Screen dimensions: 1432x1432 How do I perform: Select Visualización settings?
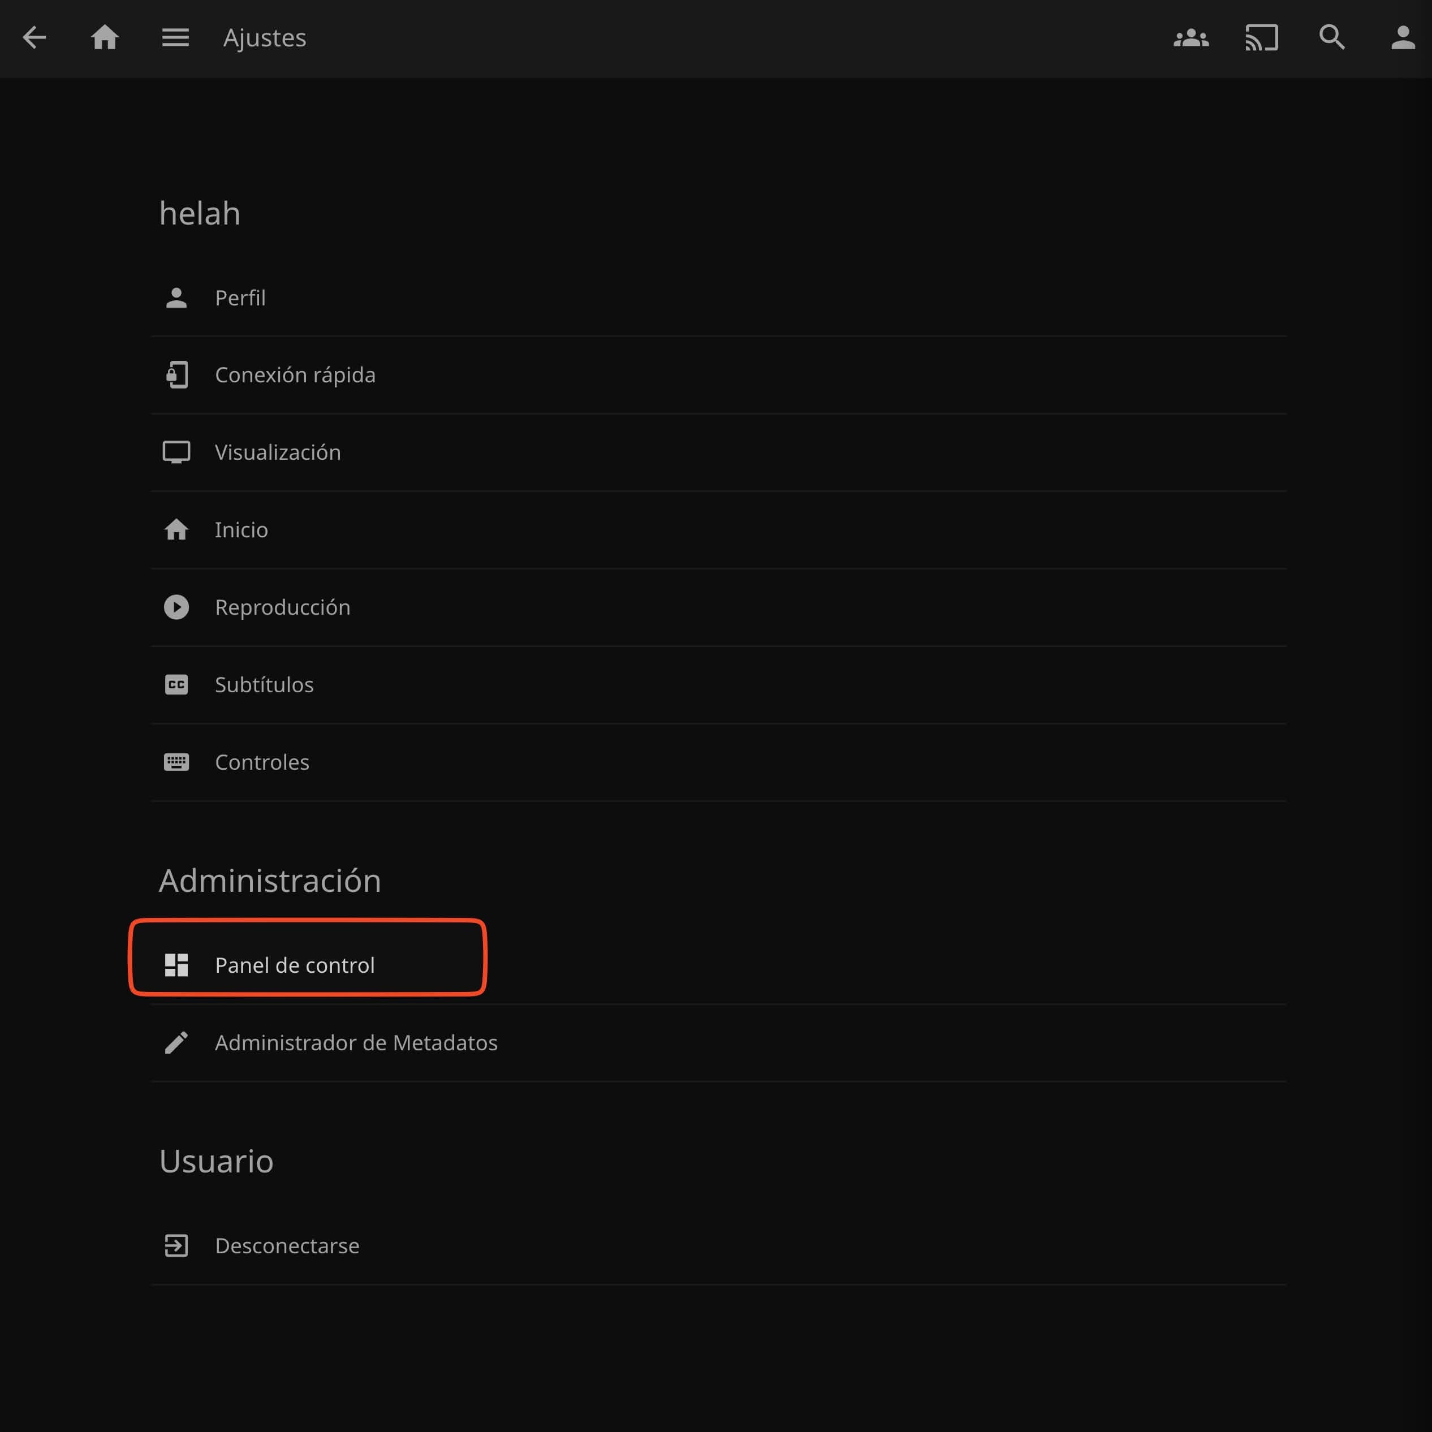pyautogui.click(x=278, y=452)
